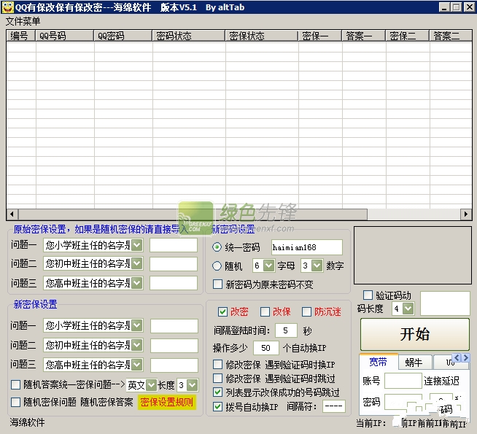Check 新密码为原来密码不变 option
The image size is (477, 434).
click(x=217, y=284)
